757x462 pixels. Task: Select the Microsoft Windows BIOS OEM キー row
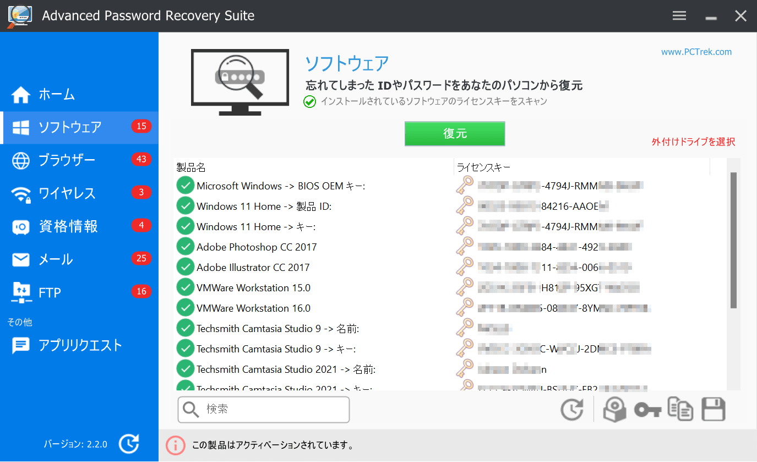(x=450, y=186)
